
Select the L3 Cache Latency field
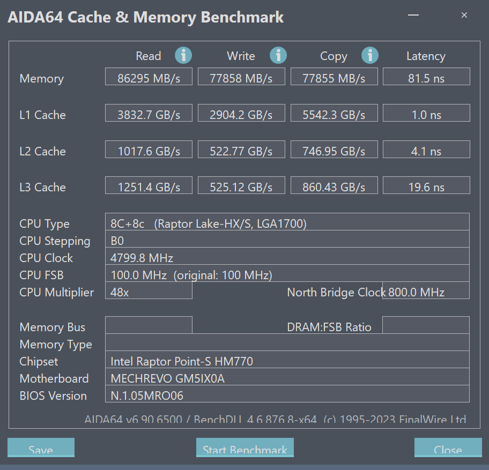(x=426, y=185)
